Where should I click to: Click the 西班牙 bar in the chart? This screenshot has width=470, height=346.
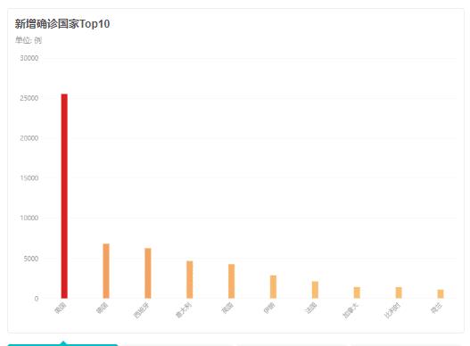point(148,273)
